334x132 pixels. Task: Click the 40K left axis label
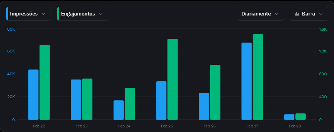(x=11, y=74)
